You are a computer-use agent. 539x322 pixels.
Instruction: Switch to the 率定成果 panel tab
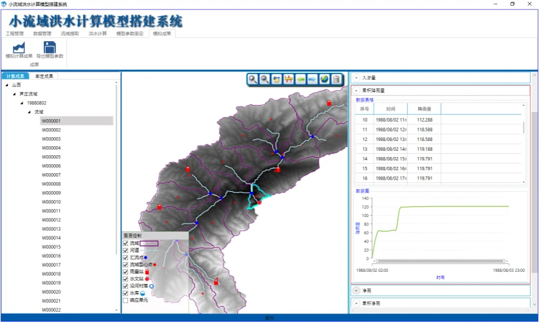pyautogui.click(x=44, y=76)
